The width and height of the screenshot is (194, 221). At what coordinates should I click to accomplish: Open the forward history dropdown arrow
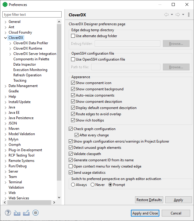pyautogui.click(x=183, y=15)
